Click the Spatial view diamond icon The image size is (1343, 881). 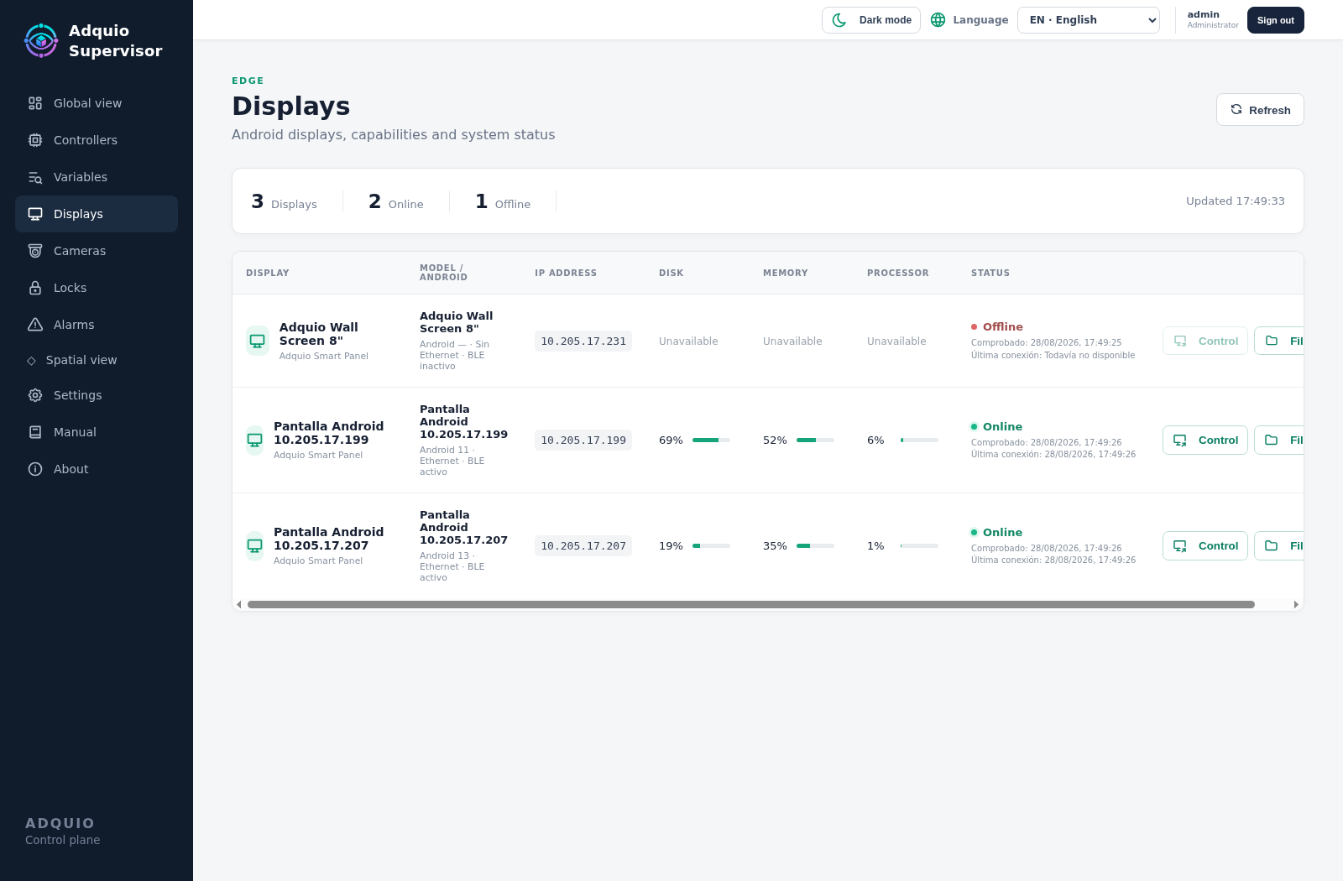coord(32,361)
